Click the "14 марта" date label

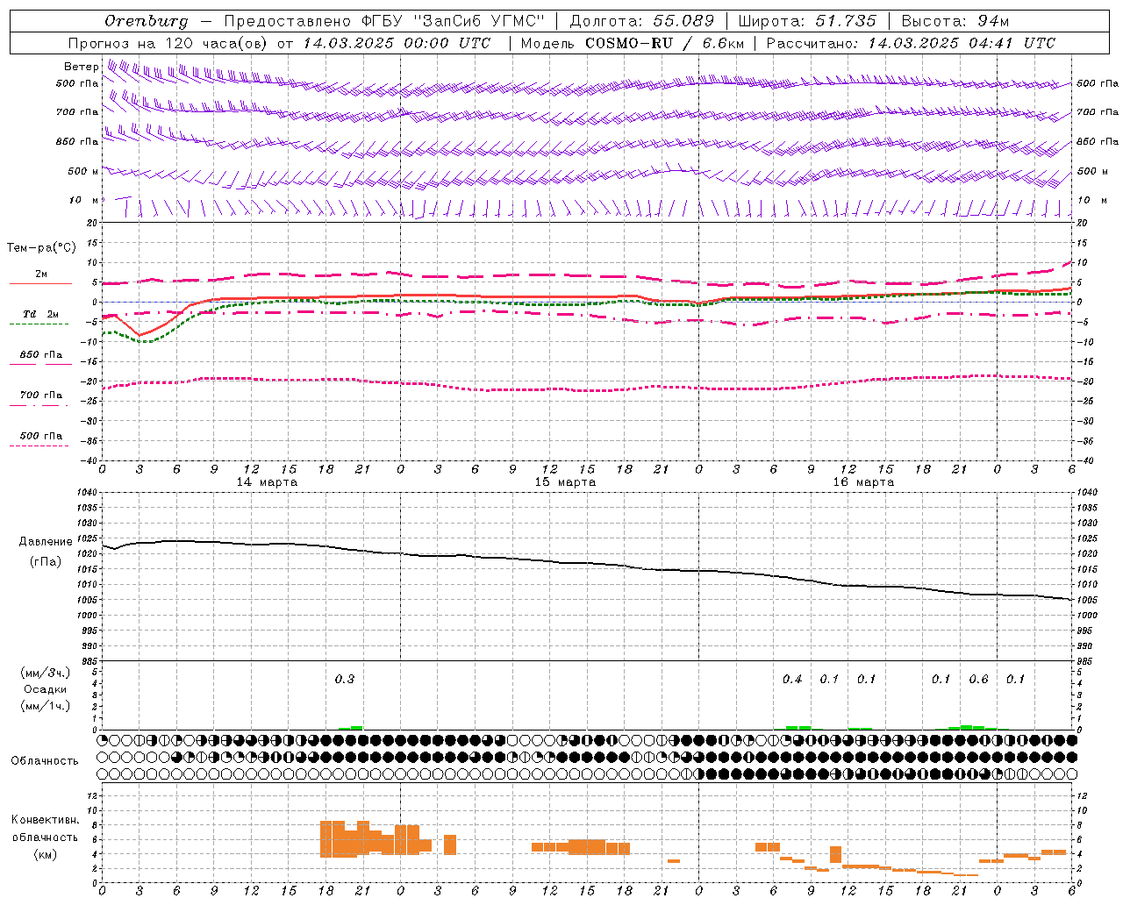(267, 482)
